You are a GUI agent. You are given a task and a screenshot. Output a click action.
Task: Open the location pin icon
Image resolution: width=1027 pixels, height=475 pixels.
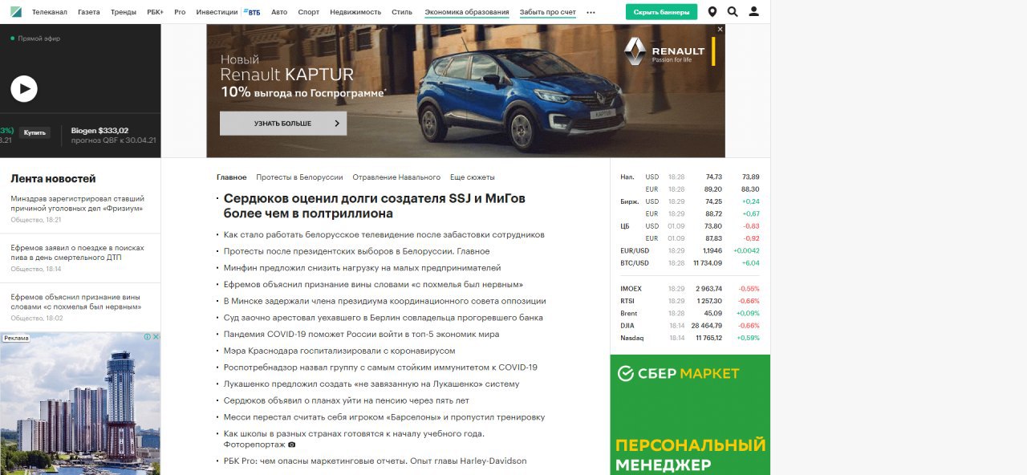[712, 12]
